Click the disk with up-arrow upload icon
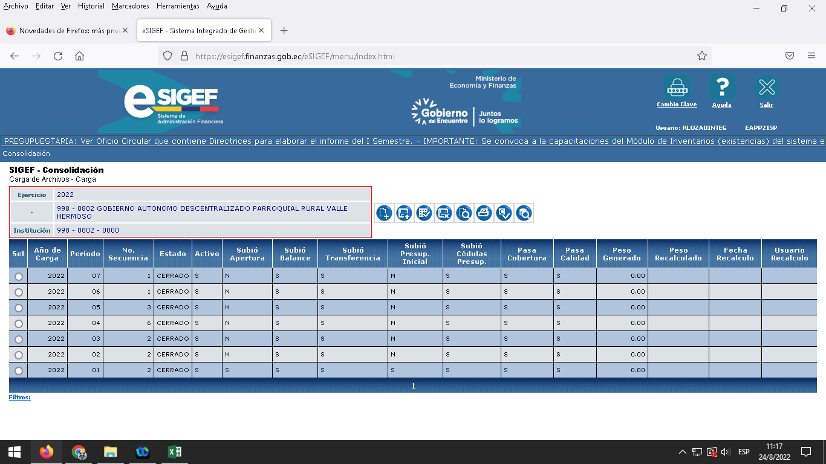Screen dimensions: 826x464 [404, 213]
